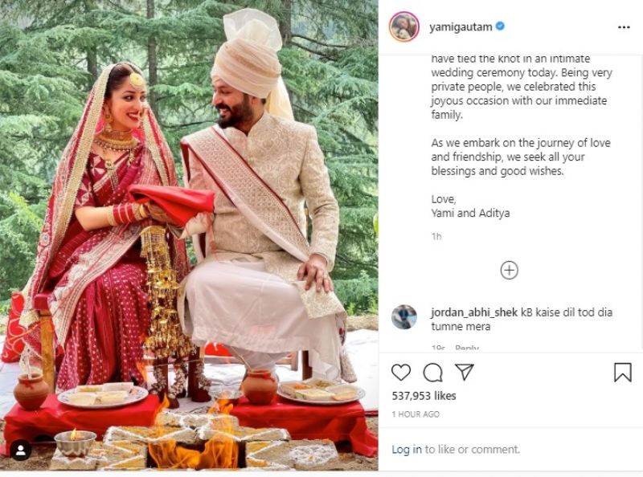
Task: Load more comments with plus circle
Action: coord(510,271)
